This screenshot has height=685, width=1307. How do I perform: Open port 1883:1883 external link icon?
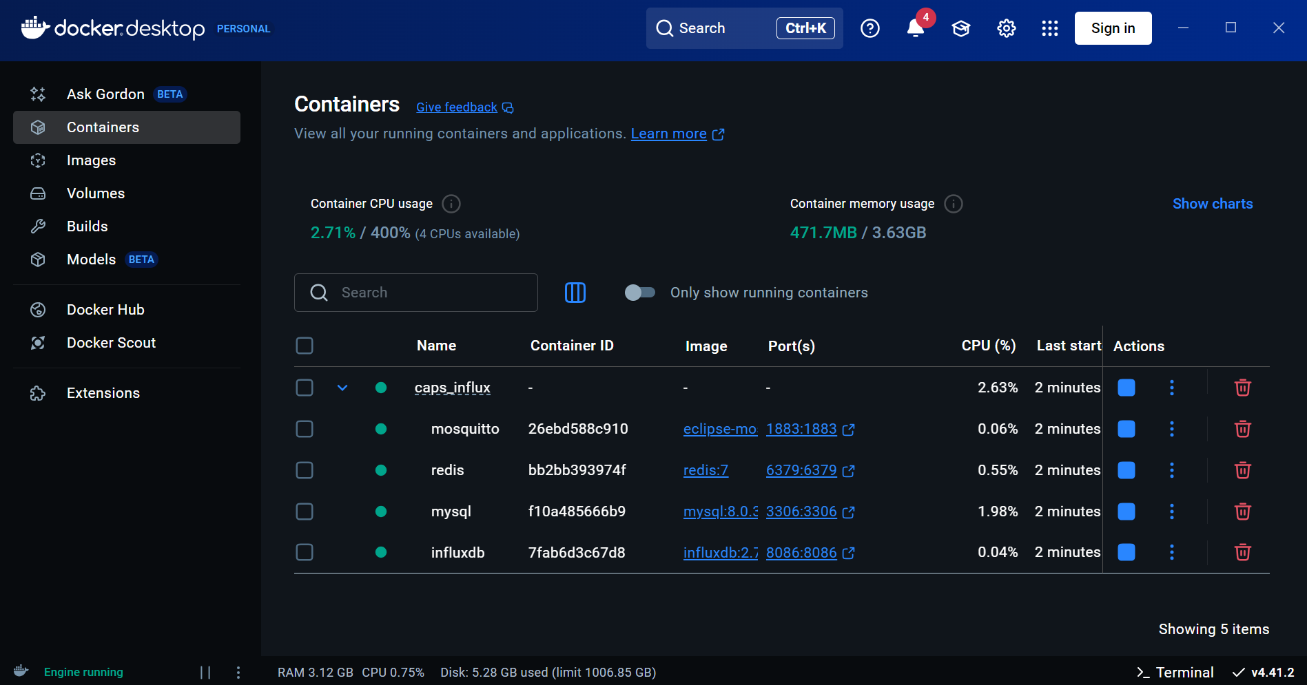(x=849, y=430)
